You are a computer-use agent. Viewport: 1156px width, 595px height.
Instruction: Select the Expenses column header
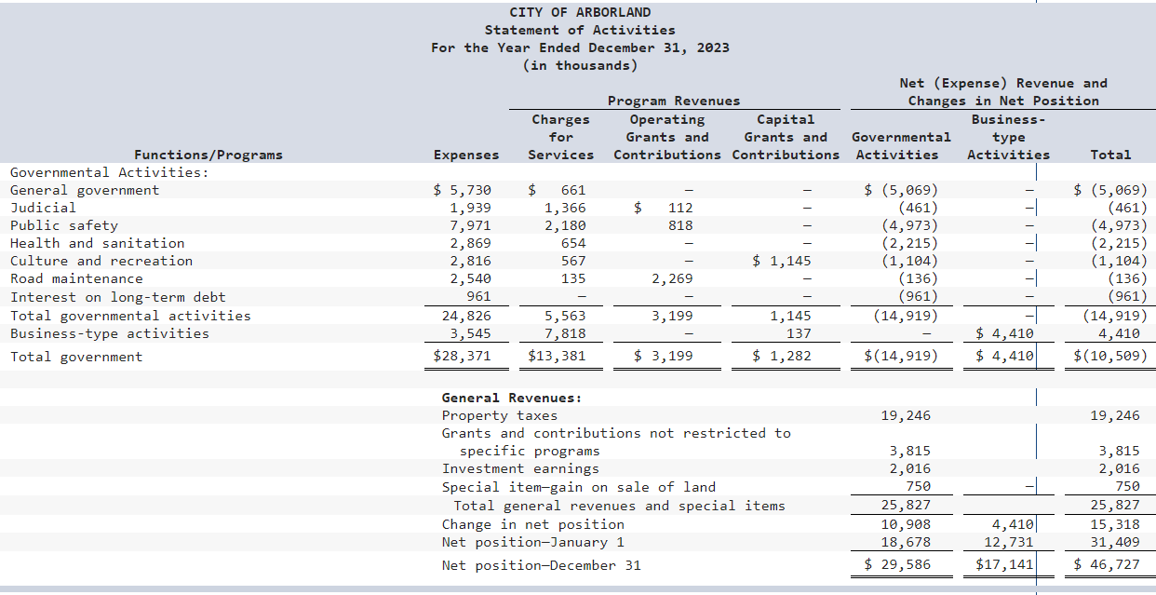pyautogui.click(x=466, y=155)
